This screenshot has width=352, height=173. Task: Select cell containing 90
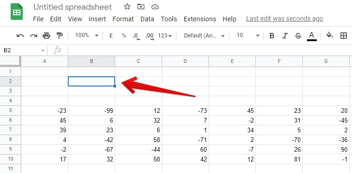coord(326,149)
